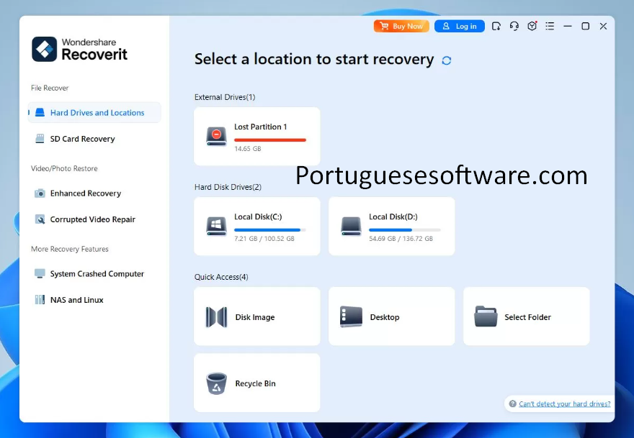Viewport: 634px width, 438px height.
Task: Open the Can't detect your hard drives link
Action: tap(565, 403)
